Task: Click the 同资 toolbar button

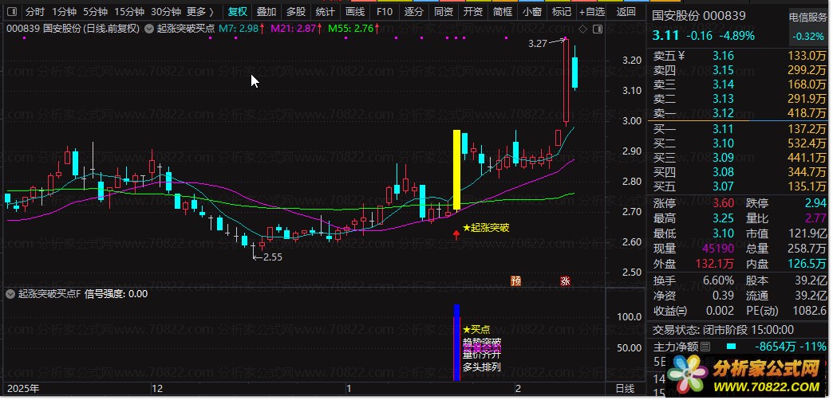Action: [444, 11]
